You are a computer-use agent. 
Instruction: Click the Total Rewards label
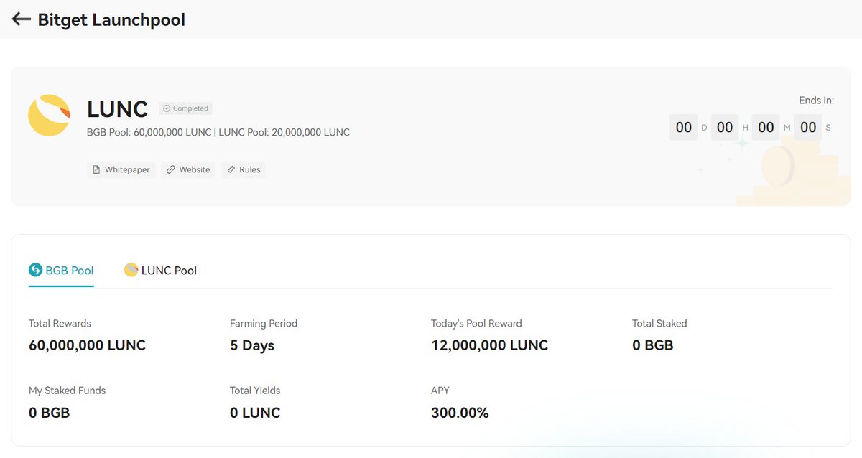[60, 324]
